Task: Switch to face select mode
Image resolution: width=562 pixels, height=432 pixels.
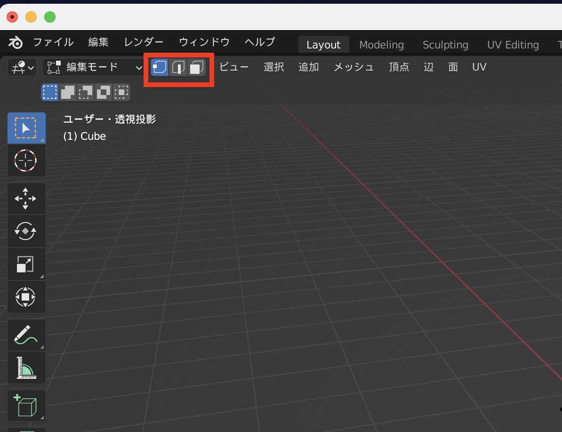Action: tap(196, 68)
